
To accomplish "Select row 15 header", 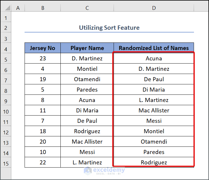I will pos(6,164).
